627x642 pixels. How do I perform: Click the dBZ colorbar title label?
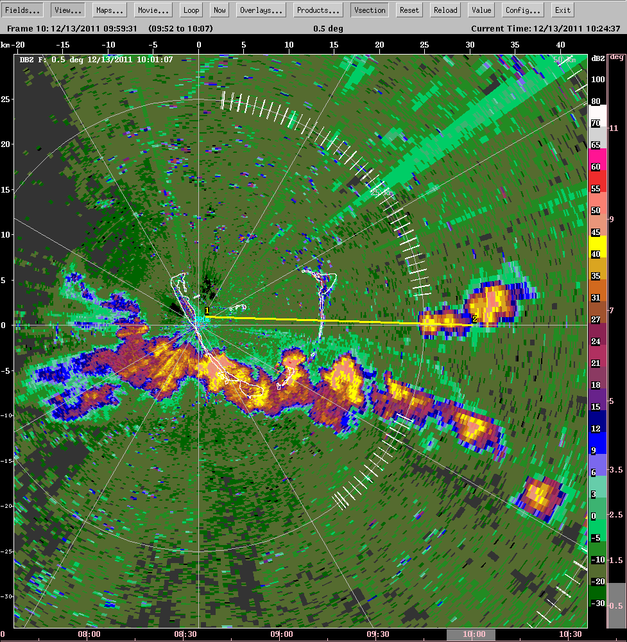point(598,56)
